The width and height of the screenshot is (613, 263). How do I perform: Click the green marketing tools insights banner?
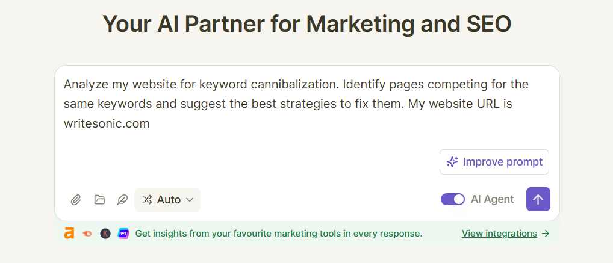307,234
